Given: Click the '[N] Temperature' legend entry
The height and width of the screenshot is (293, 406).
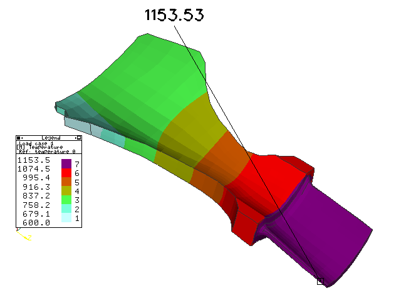Looking at the screenshot, I should tap(39, 146).
